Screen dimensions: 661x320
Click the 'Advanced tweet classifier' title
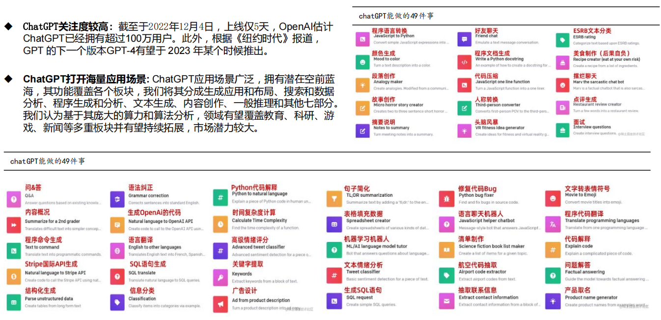pos(258,247)
